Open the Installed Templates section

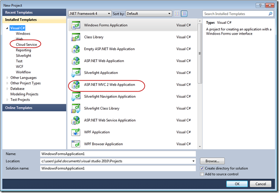(x=34, y=20)
